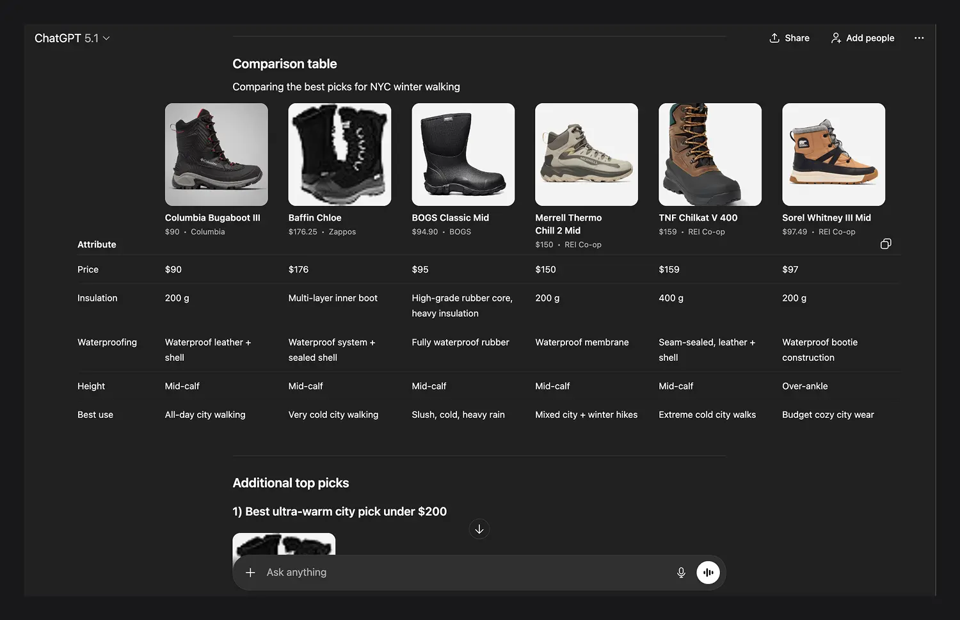960x620 pixels.
Task: Click the '$97.49 • REI Co-op' price line
Action: tap(819, 232)
